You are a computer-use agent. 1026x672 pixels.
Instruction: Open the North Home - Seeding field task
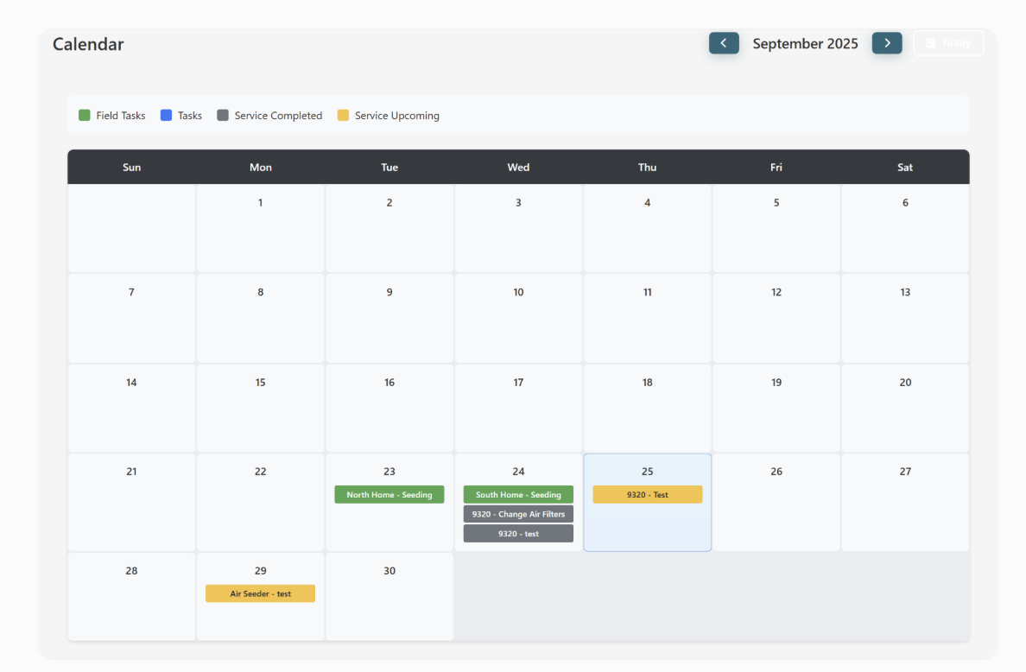(389, 494)
